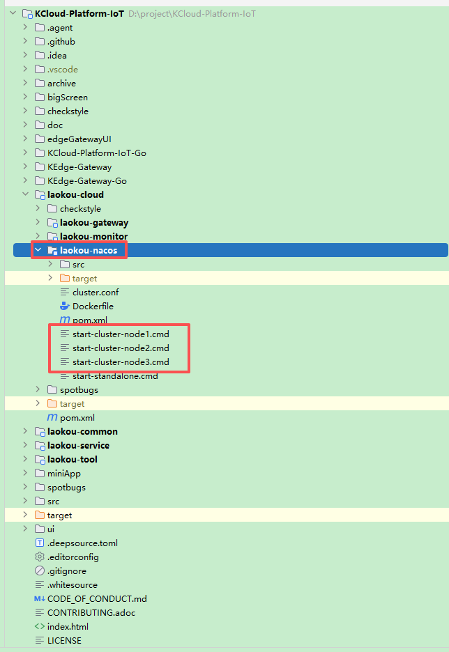Click the .deepsource.toml file icon
This screenshot has width=449, height=652.
(40, 543)
